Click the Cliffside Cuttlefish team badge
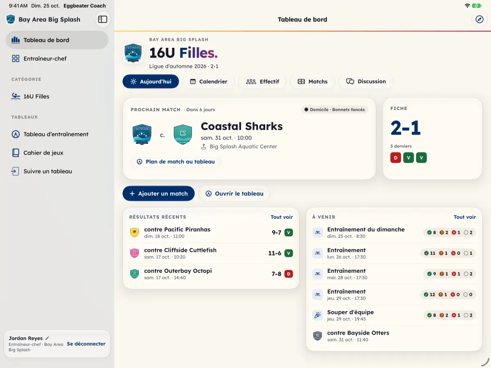Screen dimensions: 491x368 coord(134,254)
